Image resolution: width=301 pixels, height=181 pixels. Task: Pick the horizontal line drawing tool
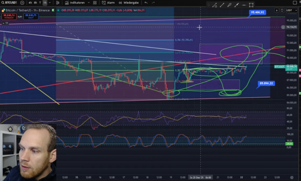(x=244, y=5)
